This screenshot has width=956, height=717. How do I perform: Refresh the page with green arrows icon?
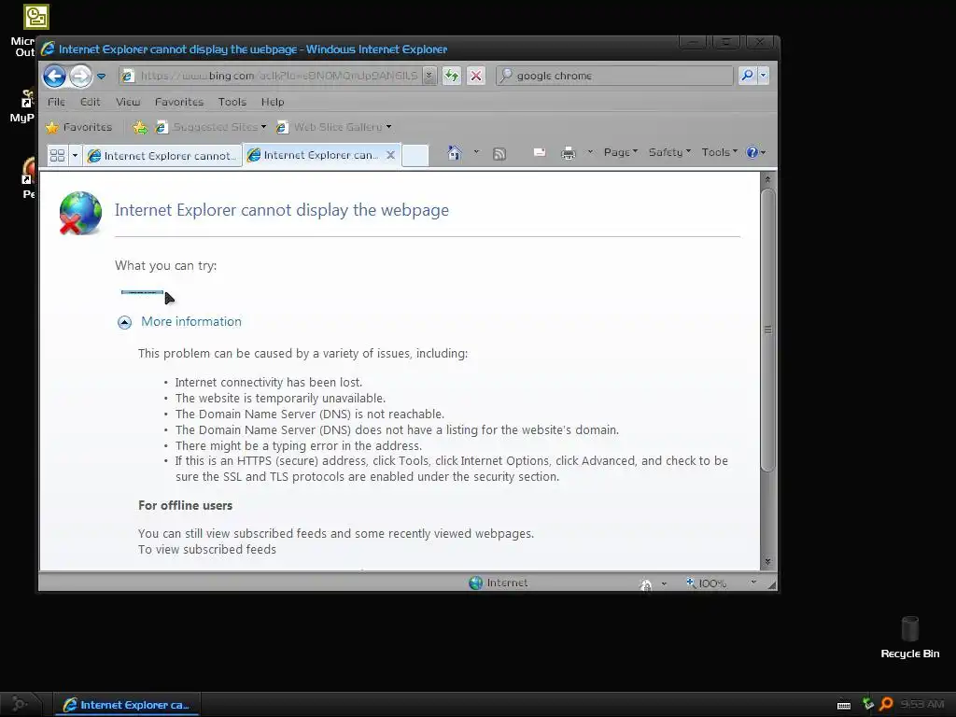coord(452,76)
